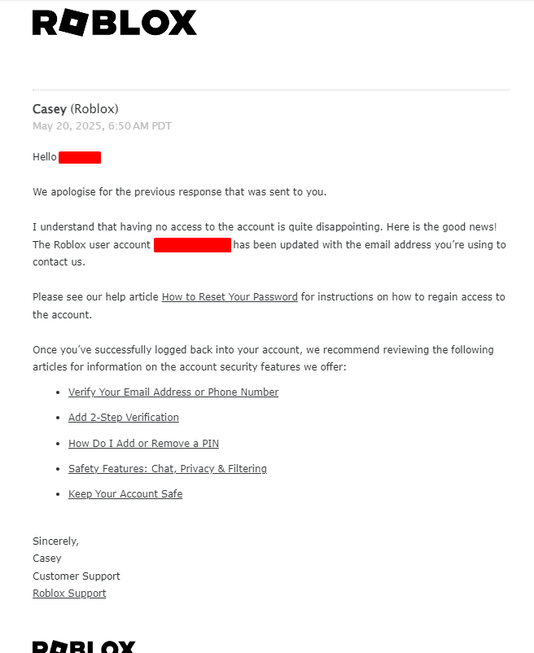
Task: Open the Keep Your Account Safe article
Action: click(125, 494)
